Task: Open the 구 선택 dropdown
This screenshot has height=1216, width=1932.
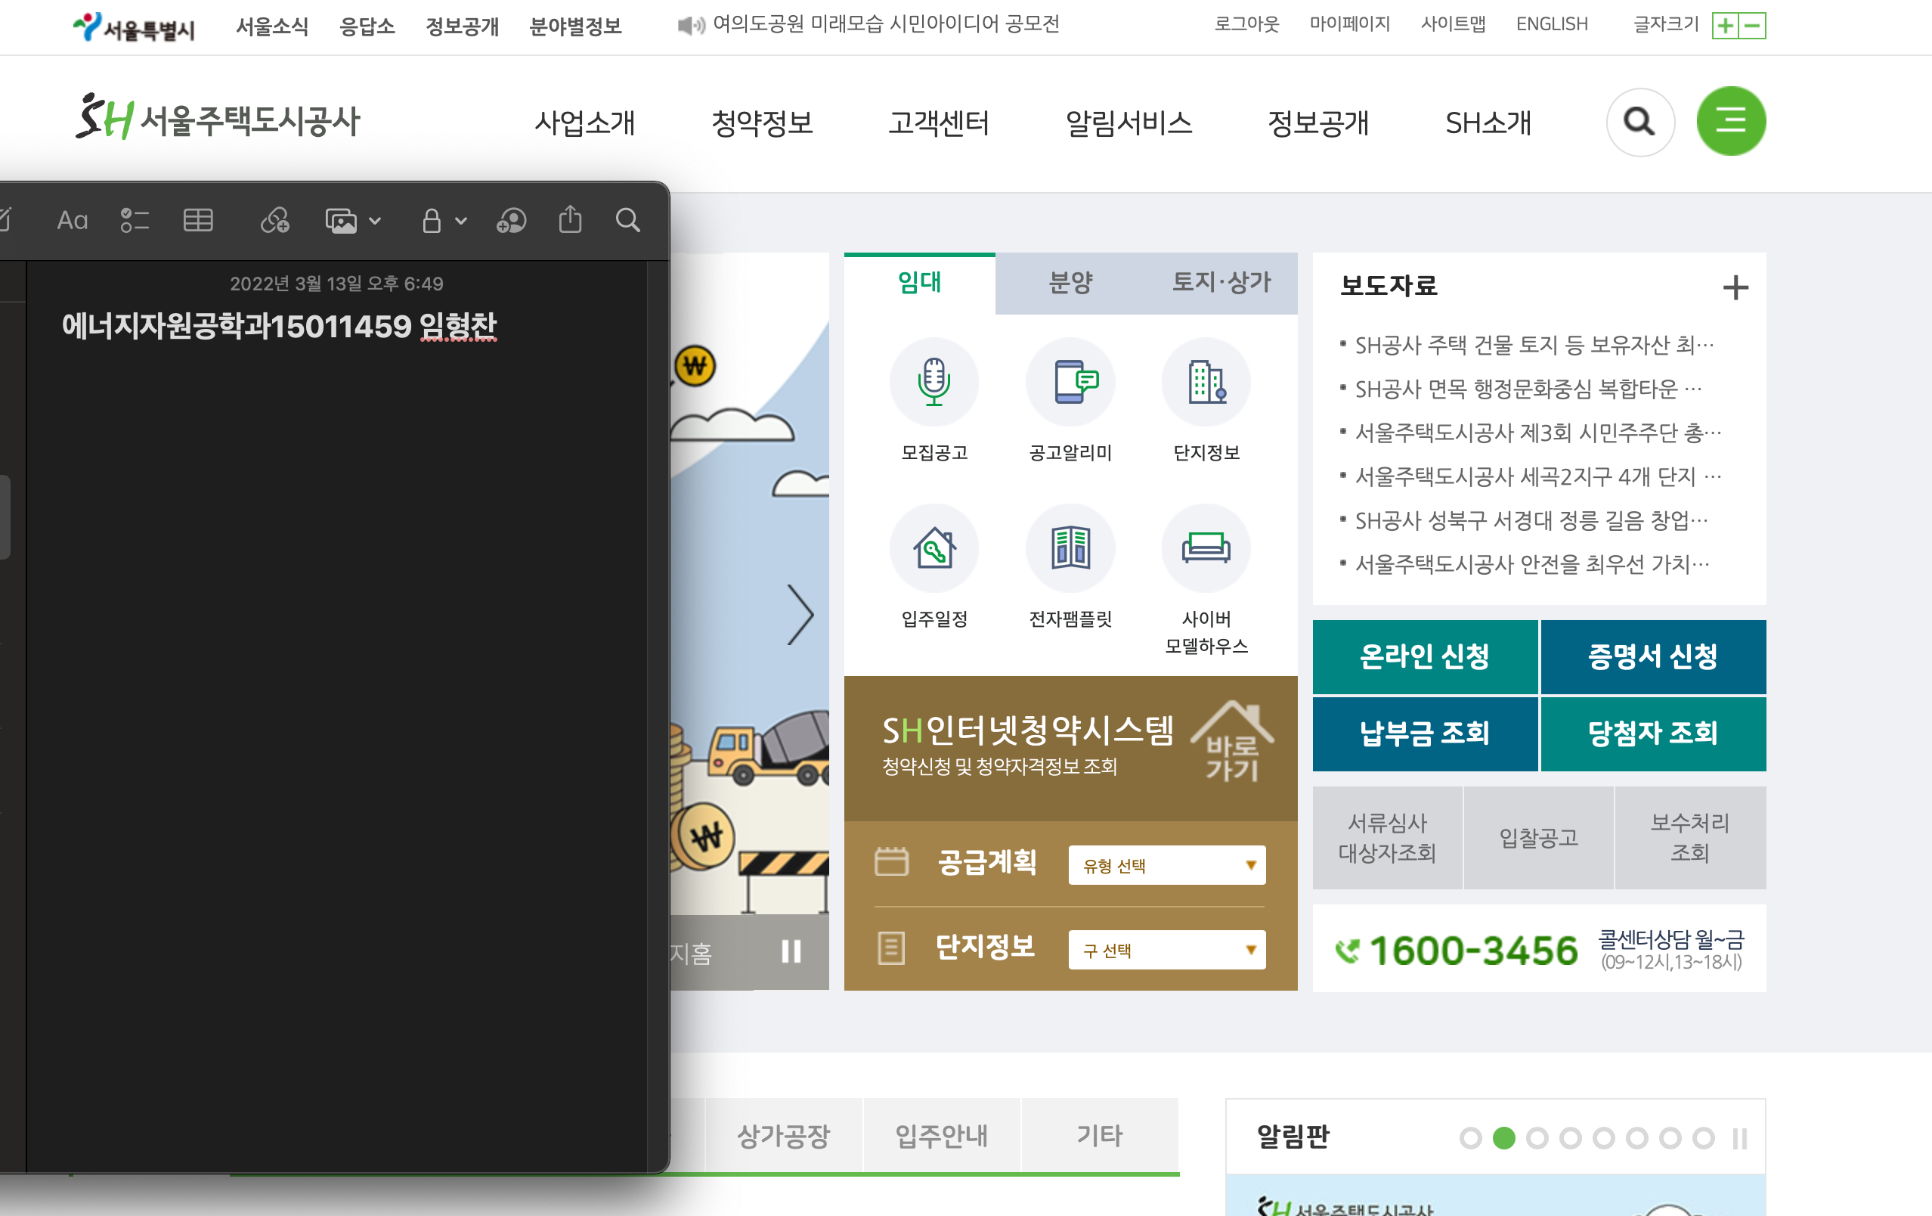Action: [x=1166, y=951]
